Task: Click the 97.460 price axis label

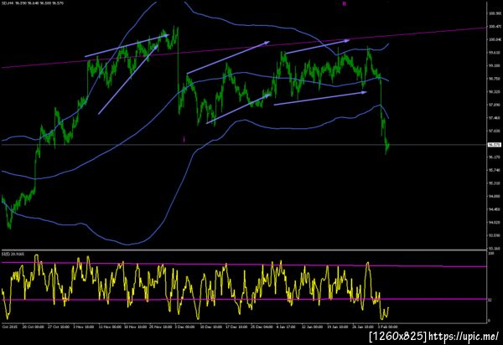Action: [x=495, y=118]
